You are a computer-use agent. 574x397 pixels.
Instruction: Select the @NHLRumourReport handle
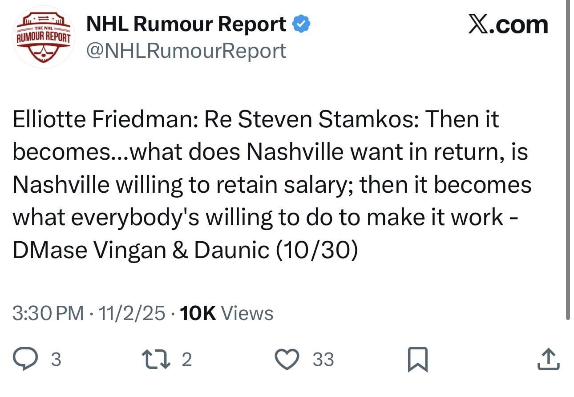tap(186, 50)
